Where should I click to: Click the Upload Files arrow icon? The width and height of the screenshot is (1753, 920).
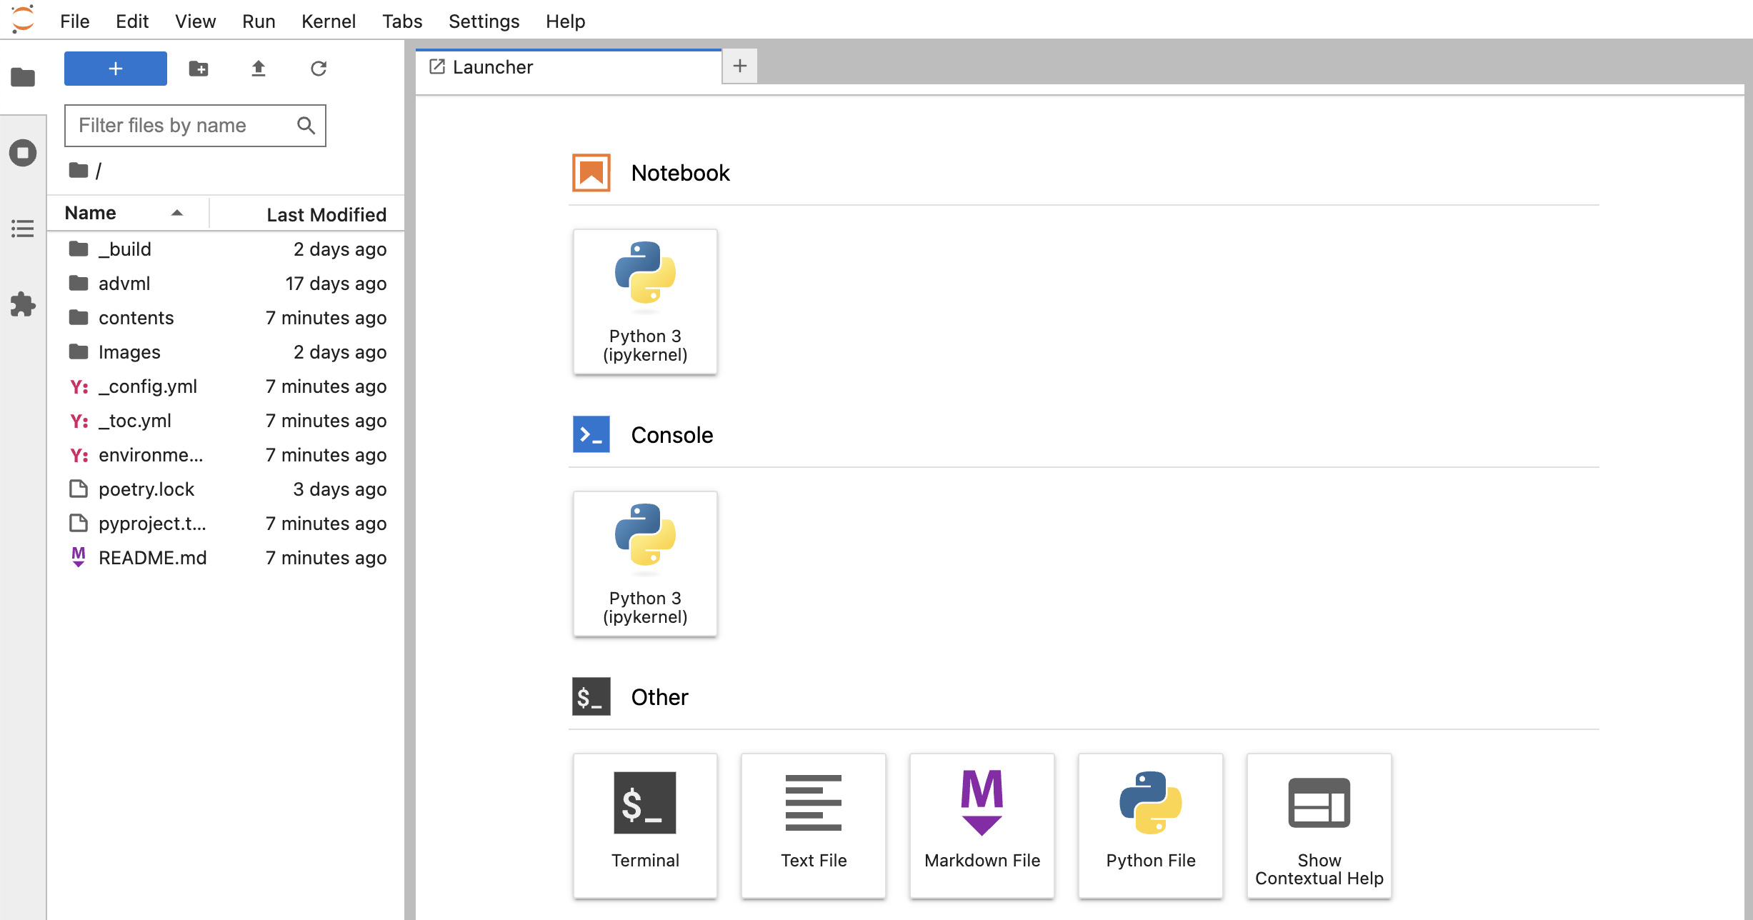(259, 69)
